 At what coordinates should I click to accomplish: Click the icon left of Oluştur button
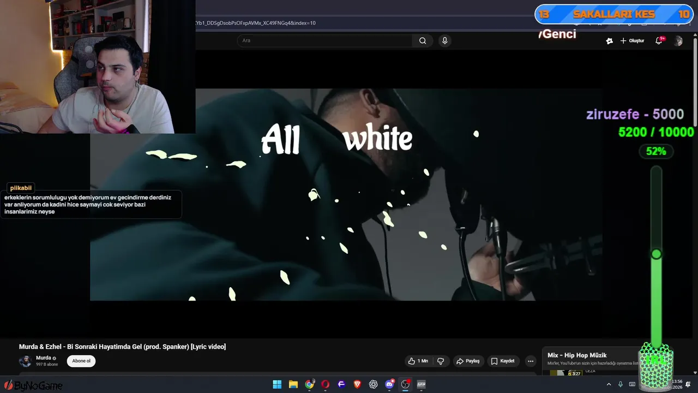click(609, 41)
